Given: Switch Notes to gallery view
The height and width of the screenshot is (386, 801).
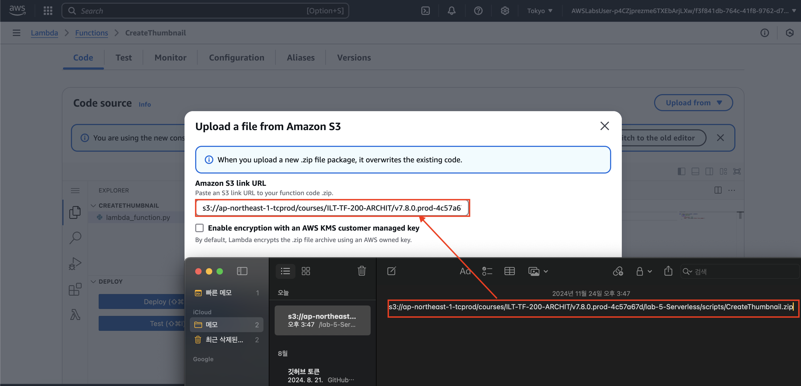Looking at the screenshot, I should (x=306, y=271).
